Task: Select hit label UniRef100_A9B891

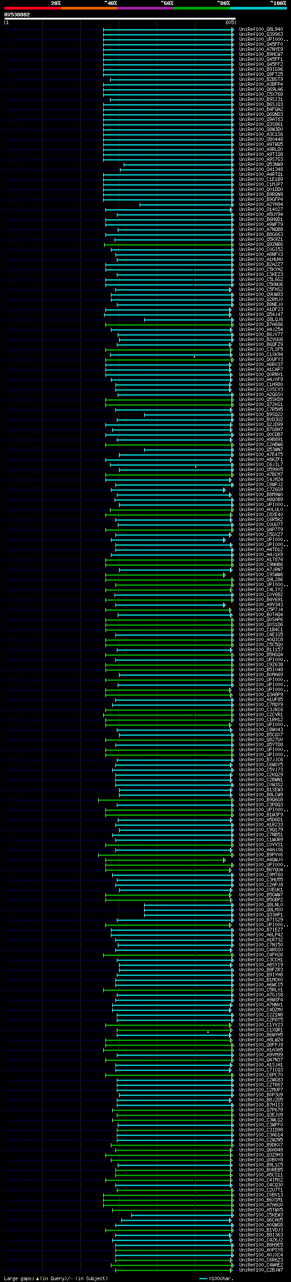Action: tap(261, 439)
